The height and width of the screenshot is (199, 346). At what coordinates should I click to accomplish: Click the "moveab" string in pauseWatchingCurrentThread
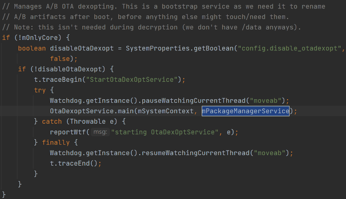[266, 100]
